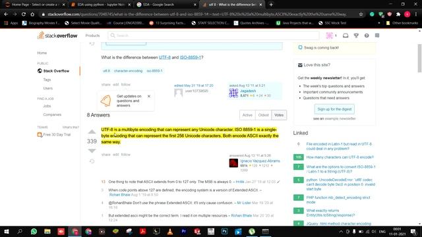422x237 pixels.
Task: Sort answers by Active
Action: click(247, 115)
